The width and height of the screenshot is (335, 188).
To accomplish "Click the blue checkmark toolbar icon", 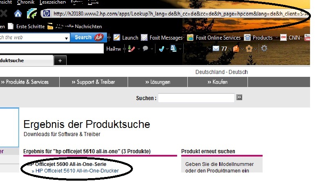I will click(x=162, y=49).
